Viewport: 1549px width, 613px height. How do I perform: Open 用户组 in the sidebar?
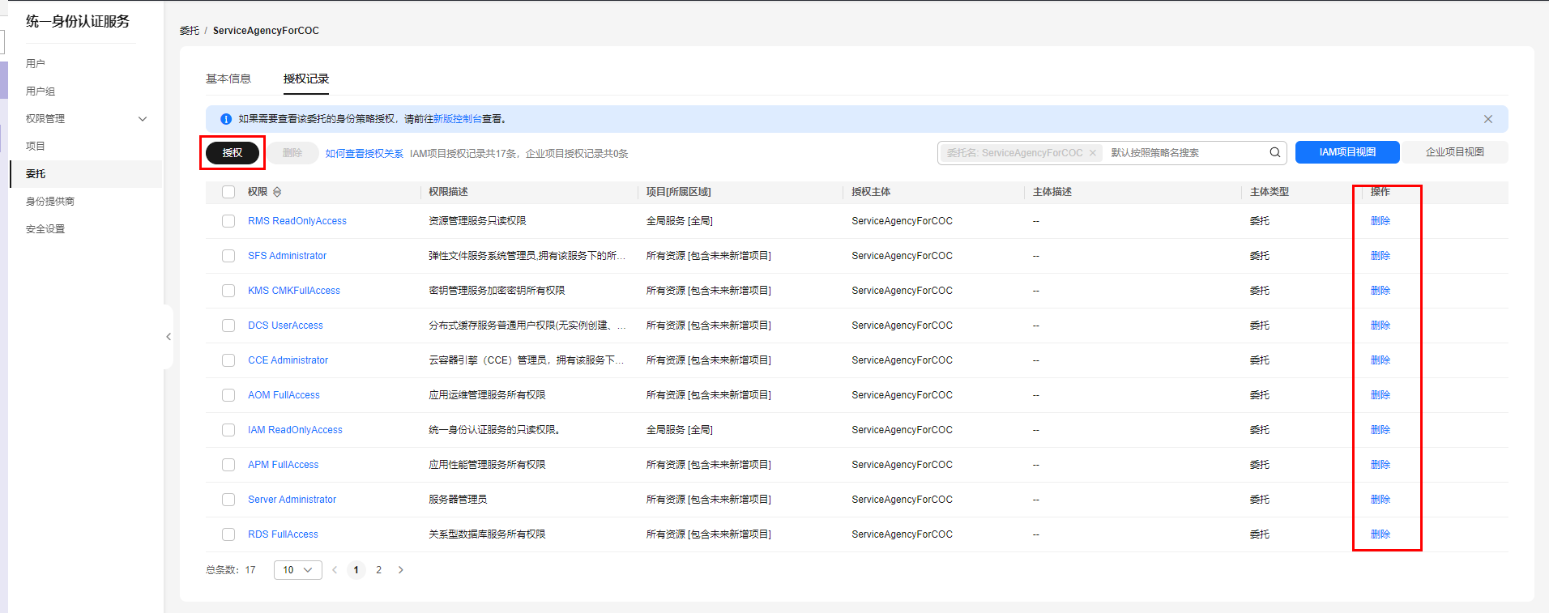click(41, 92)
